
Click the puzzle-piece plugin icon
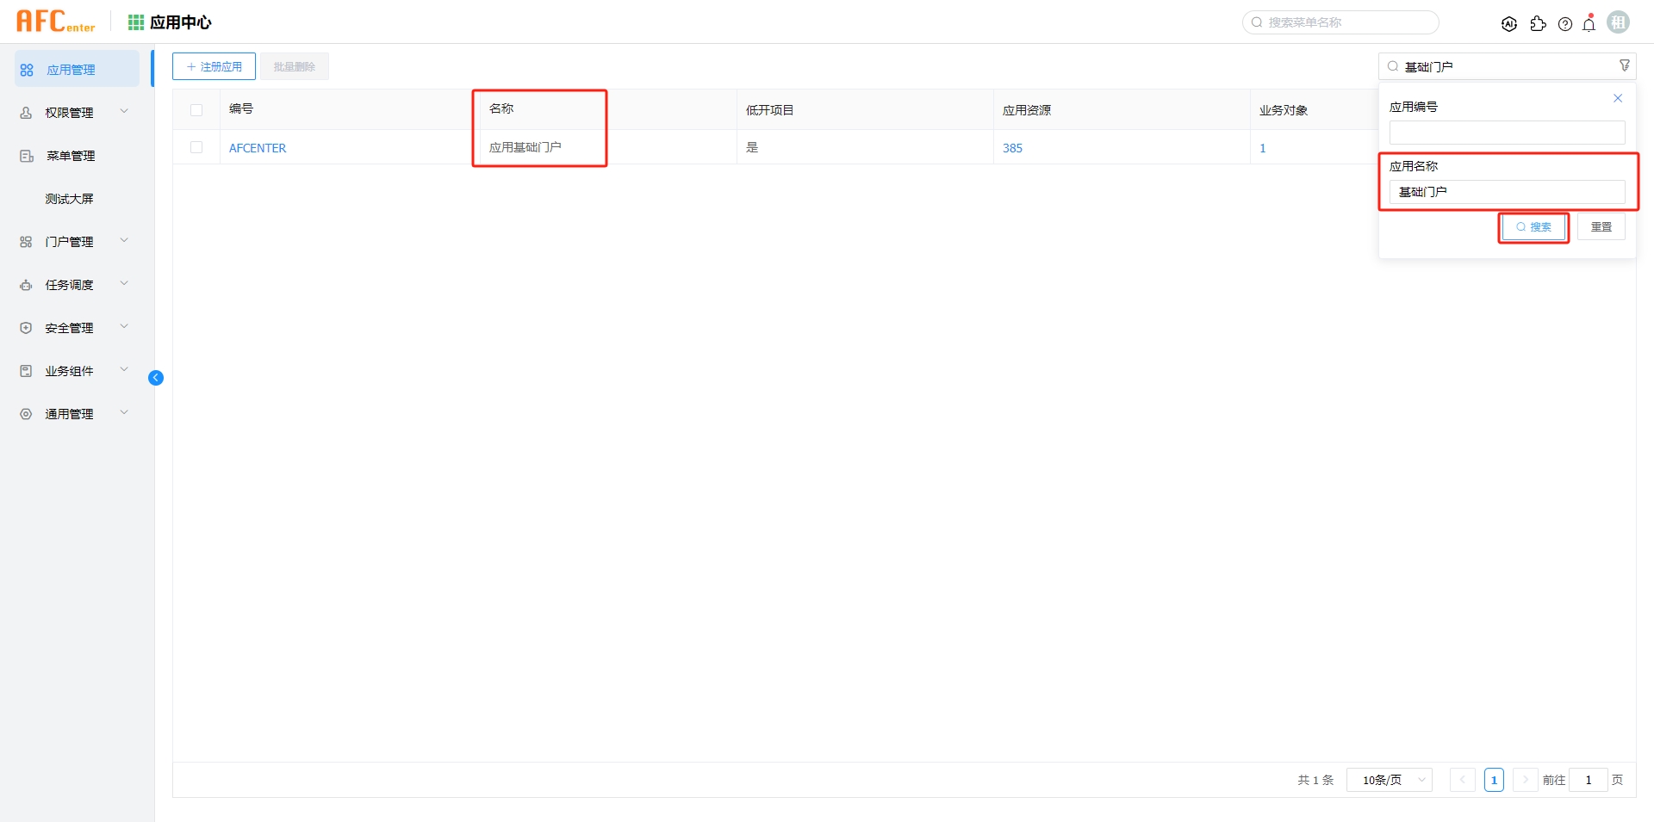[x=1538, y=24]
